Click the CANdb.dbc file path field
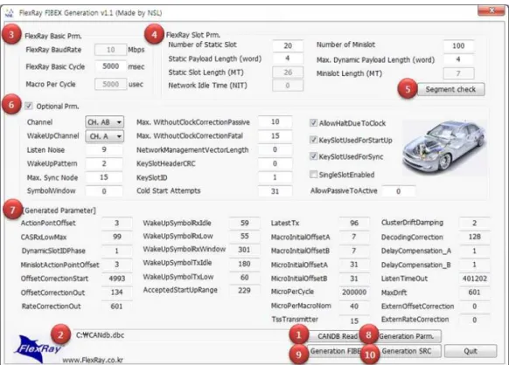This screenshot has height=365, width=509. click(182, 335)
